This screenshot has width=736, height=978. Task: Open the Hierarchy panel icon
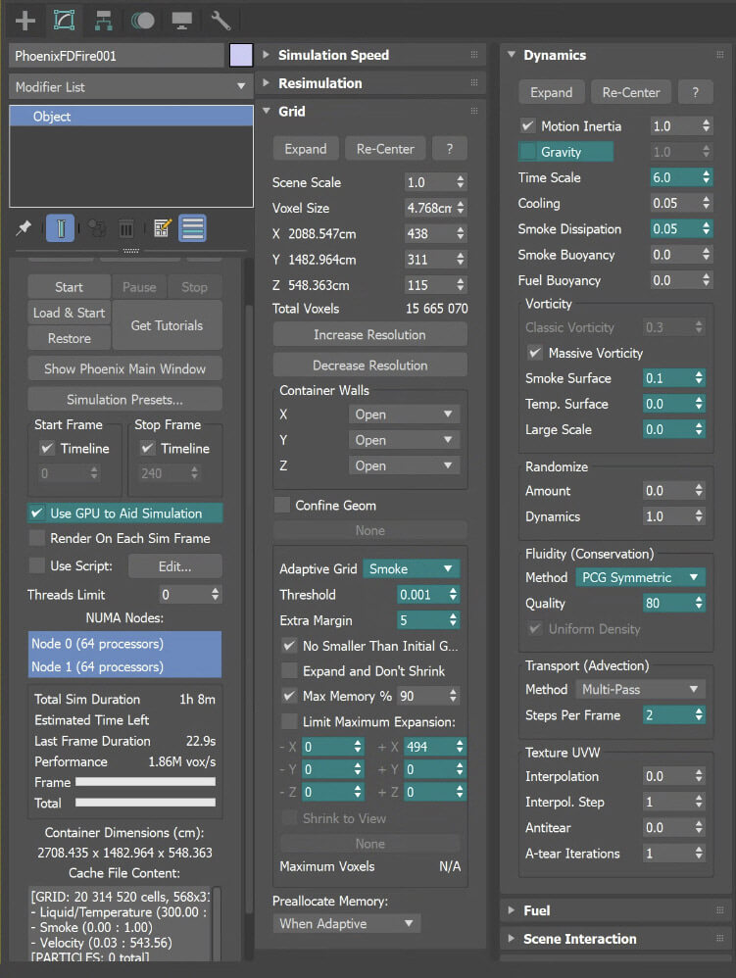click(x=104, y=21)
